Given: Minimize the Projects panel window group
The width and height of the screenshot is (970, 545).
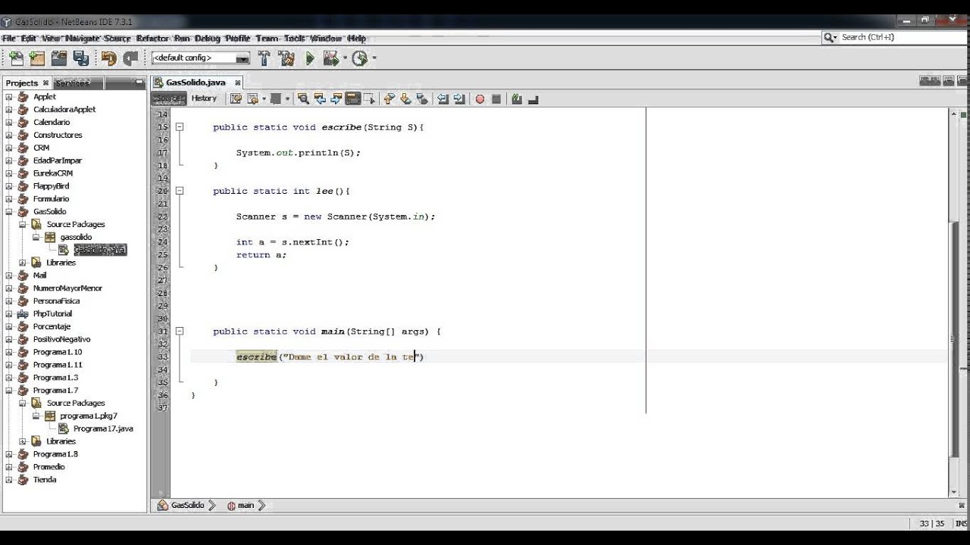Looking at the screenshot, I should pos(139,82).
